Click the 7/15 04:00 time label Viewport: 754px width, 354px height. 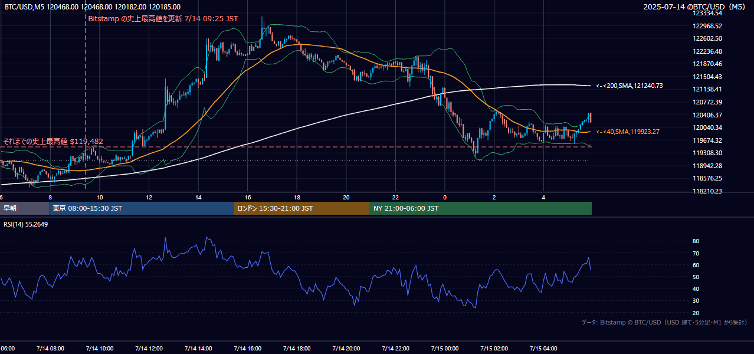[x=544, y=349]
